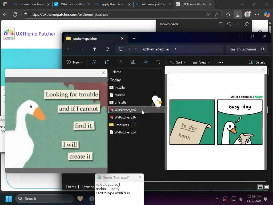Image resolution: width=273 pixels, height=205 pixels.
Task: Open the See more menu in File Explorer toolbar
Action: click(x=220, y=62)
